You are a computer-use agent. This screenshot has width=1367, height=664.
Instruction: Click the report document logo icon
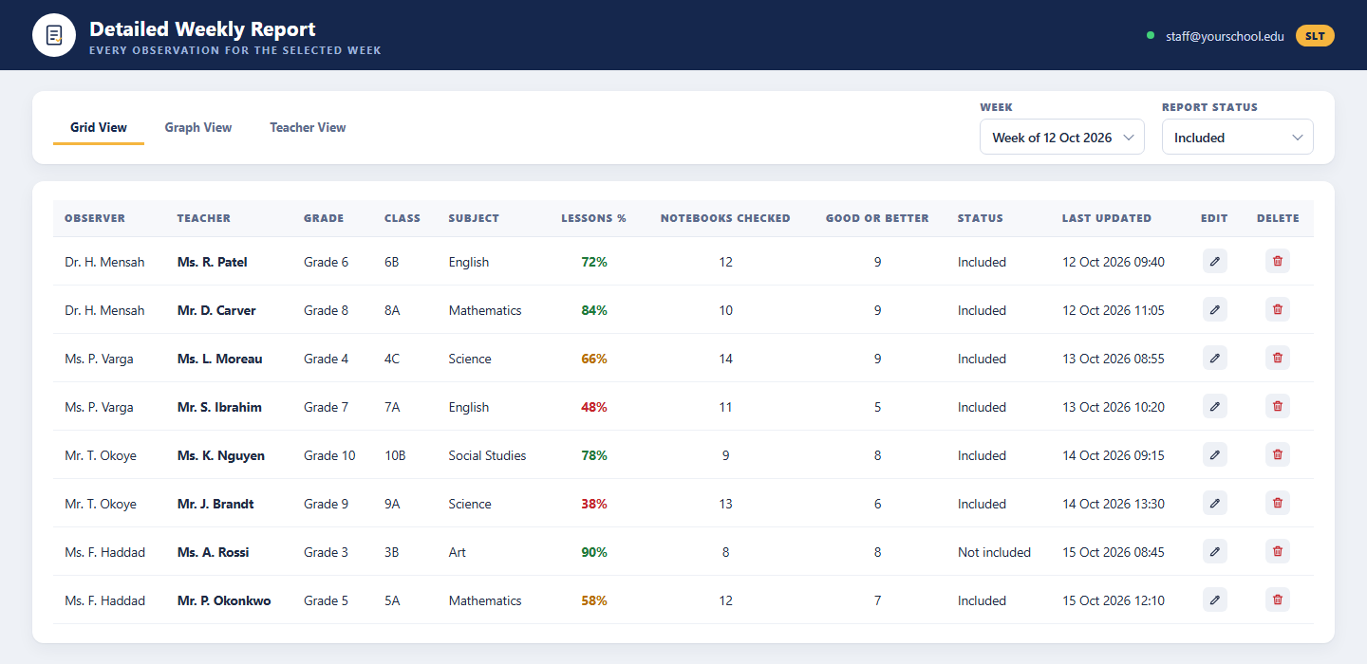point(54,35)
